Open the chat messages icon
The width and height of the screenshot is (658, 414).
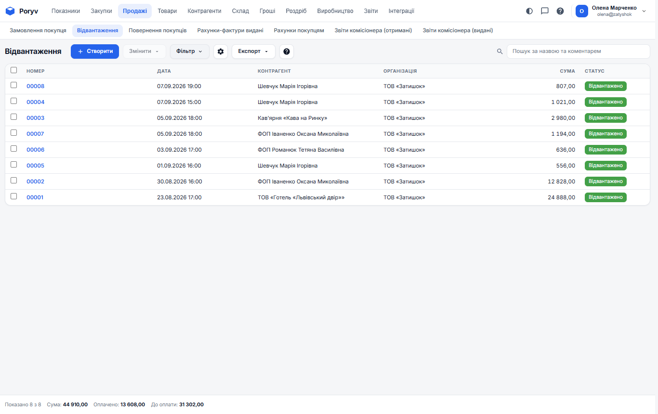(545, 11)
